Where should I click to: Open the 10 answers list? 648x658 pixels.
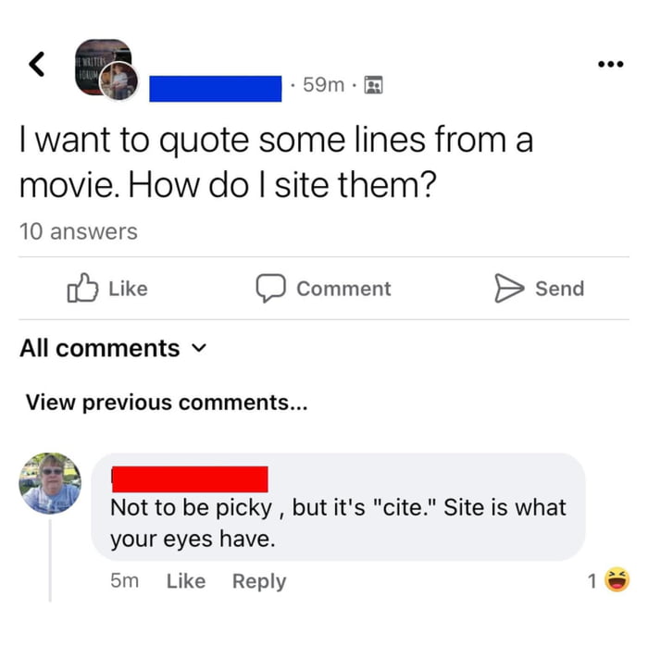tap(78, 231)
